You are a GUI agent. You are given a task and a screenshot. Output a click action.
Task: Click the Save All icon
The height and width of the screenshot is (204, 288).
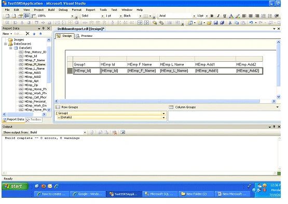tap(222, 23)
